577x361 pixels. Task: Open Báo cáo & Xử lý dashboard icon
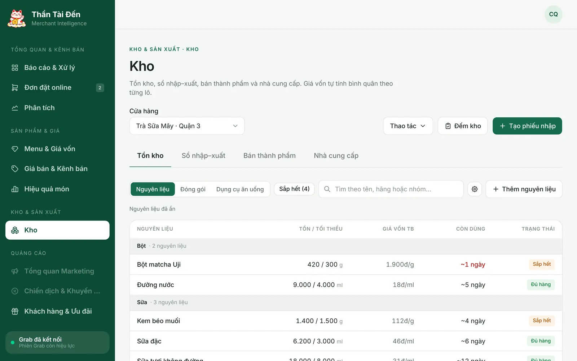(15, 68)
